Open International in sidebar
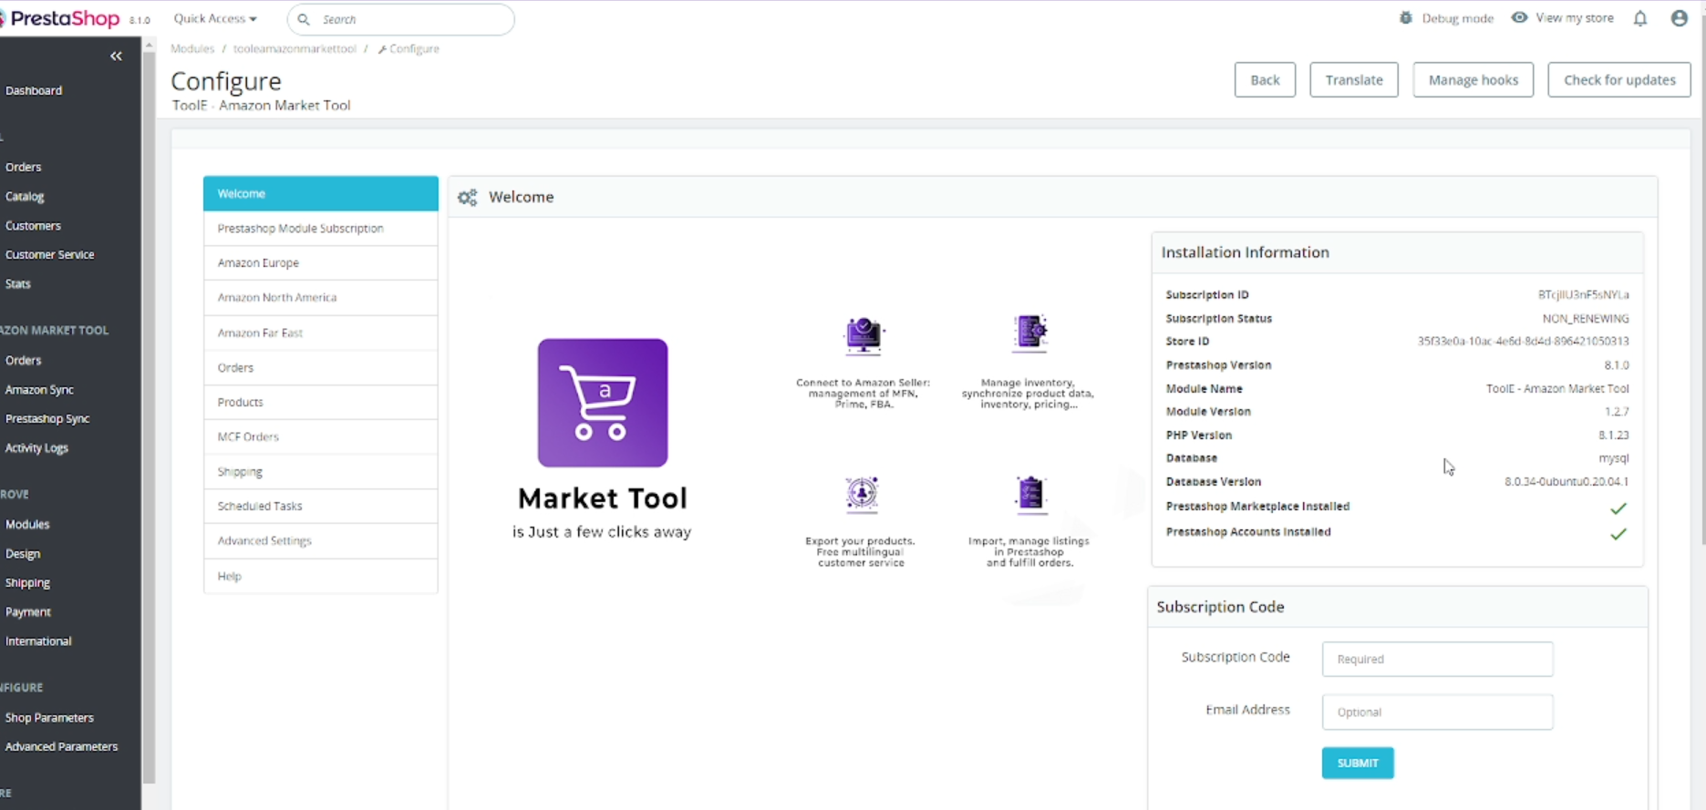The height and width of the screenshot is (810, 1706). coord(38,641)
